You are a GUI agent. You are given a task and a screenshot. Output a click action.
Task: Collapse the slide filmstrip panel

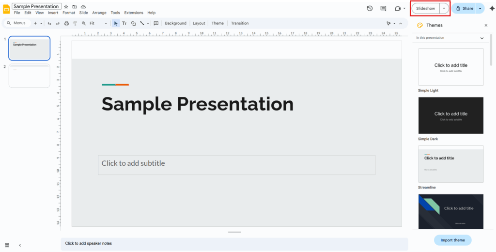pos(20,245)
